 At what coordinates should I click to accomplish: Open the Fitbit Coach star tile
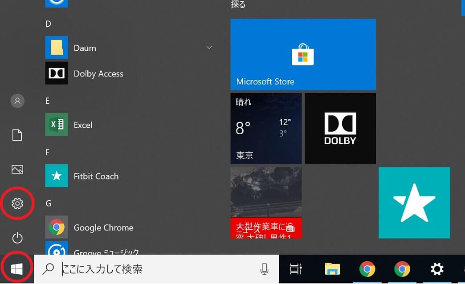click(414, 203)
